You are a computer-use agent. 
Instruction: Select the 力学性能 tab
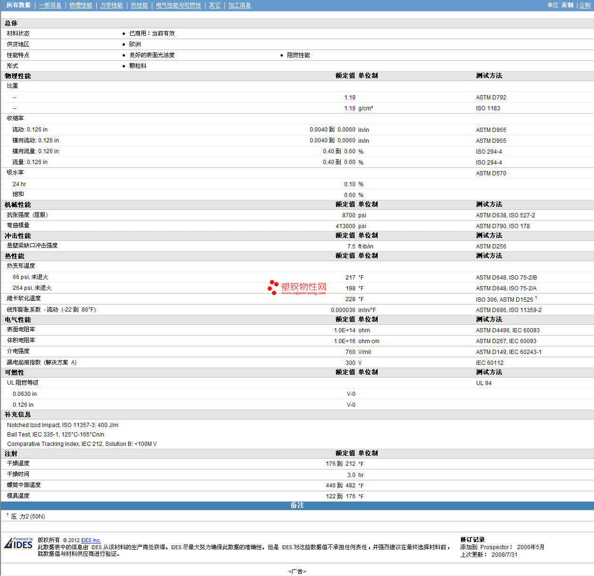(x=111, y=5)
